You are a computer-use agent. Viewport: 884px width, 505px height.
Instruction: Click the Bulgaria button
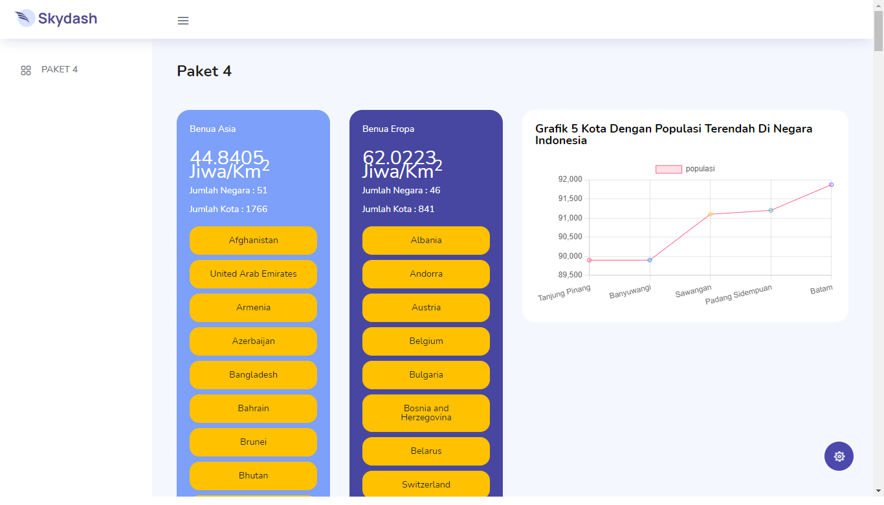[426, 375]
